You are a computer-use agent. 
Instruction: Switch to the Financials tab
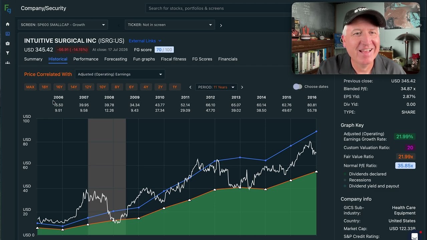coord(228,59)
